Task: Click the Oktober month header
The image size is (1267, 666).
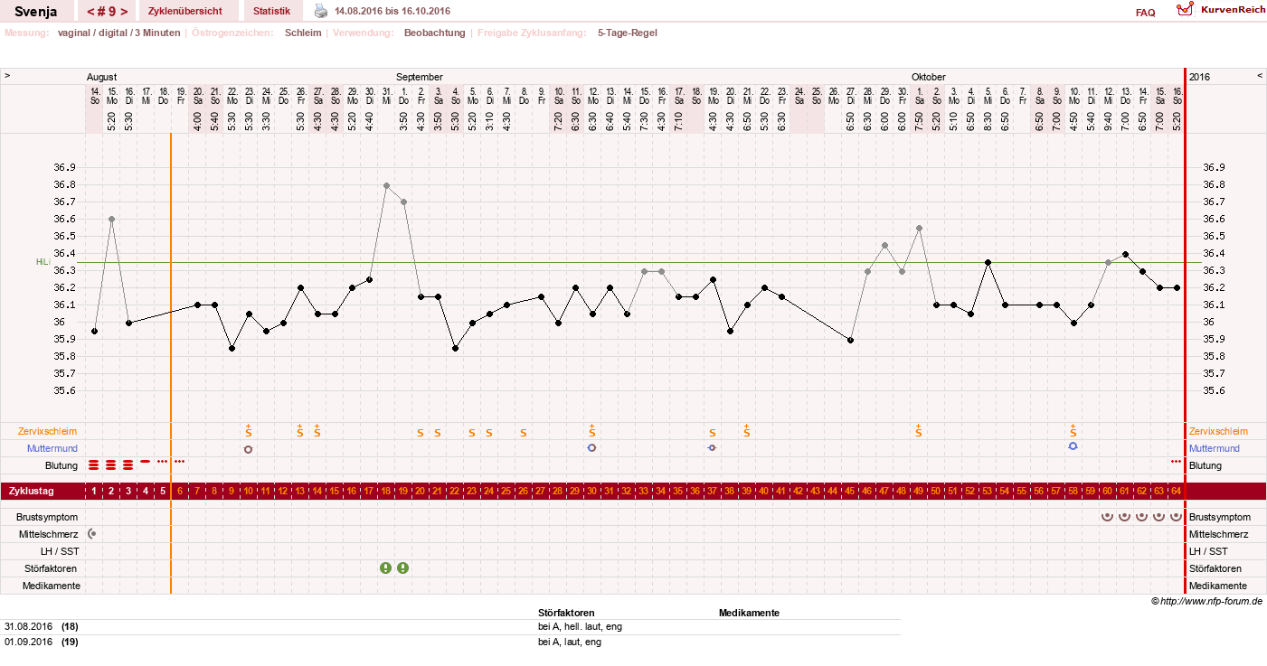Action: pyautogui.click(x=928, y=77)
